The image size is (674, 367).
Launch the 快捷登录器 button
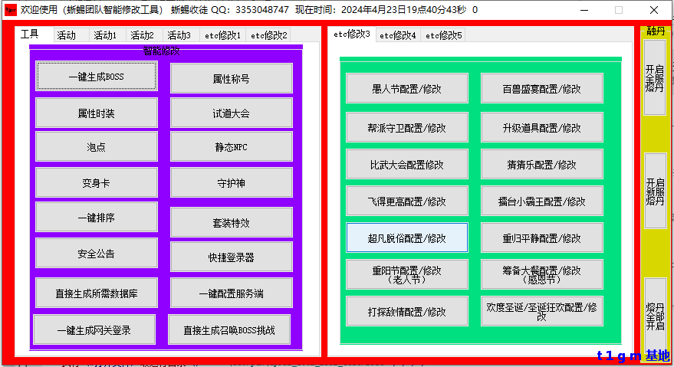pos(231,257)
